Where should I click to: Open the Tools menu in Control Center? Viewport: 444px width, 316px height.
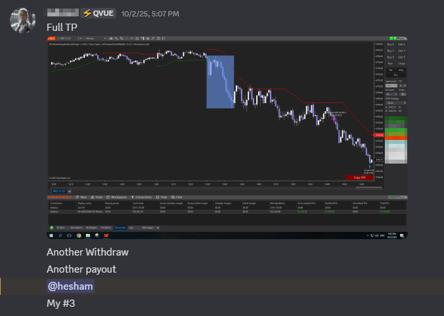pos(97,197)
